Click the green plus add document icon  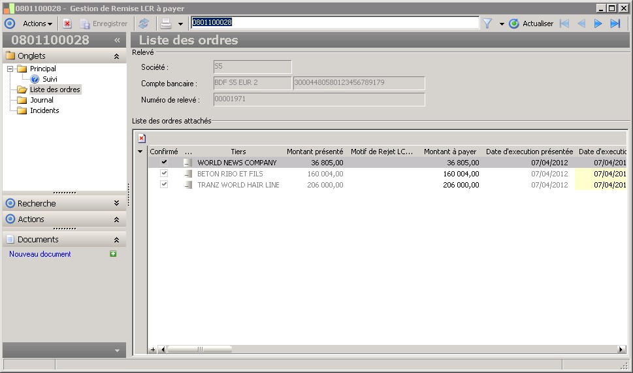tap(113, 254)
